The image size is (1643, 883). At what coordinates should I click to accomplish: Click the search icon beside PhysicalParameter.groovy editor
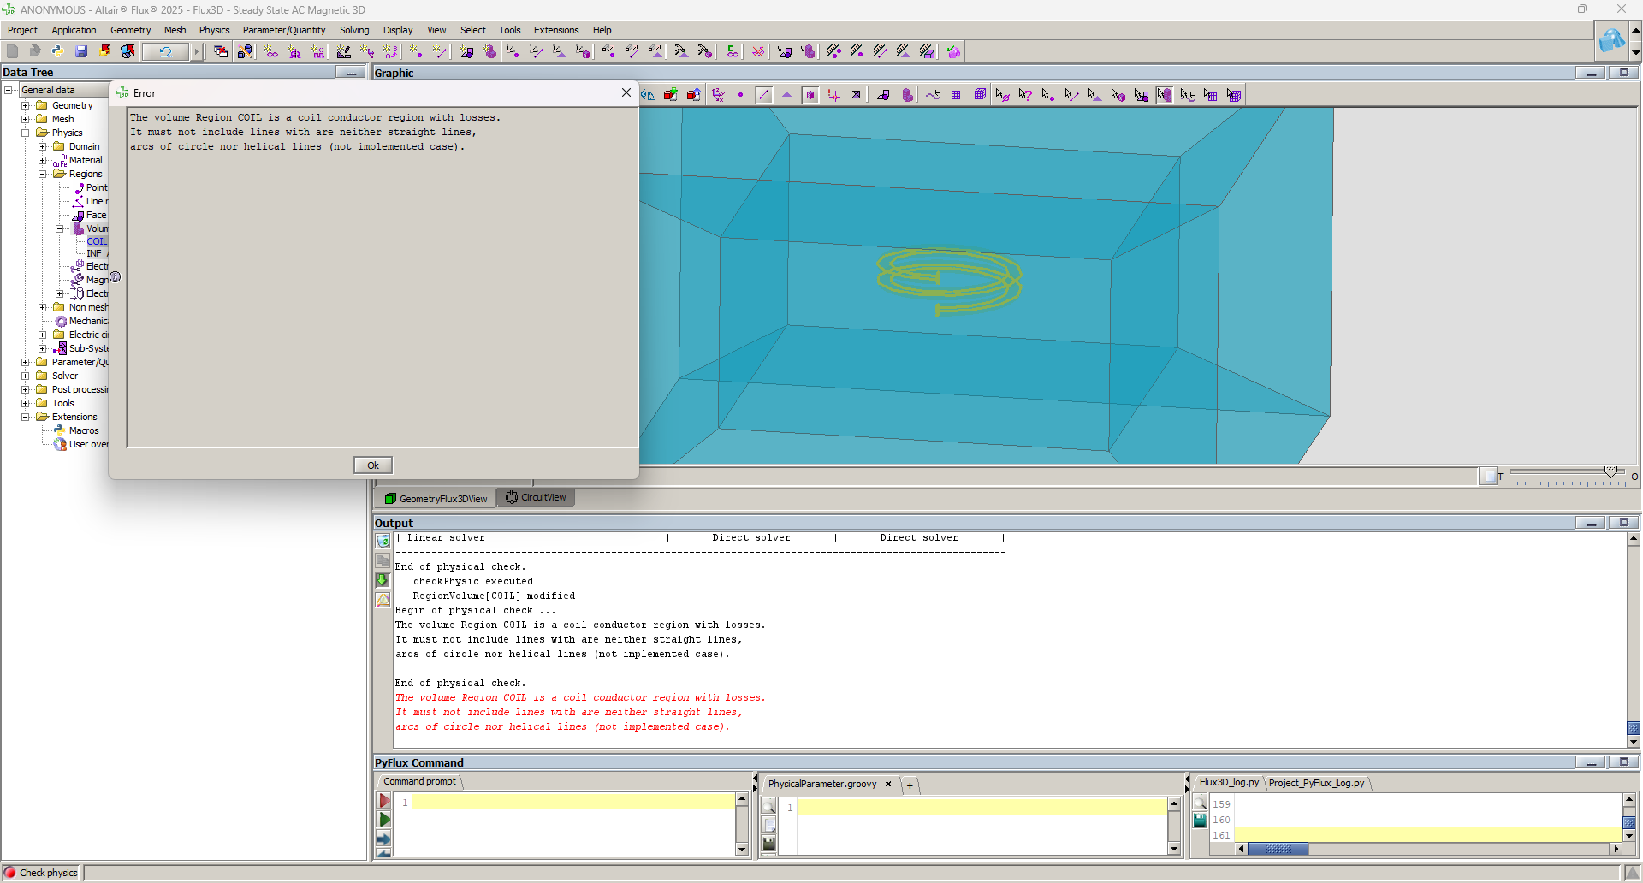768,806
